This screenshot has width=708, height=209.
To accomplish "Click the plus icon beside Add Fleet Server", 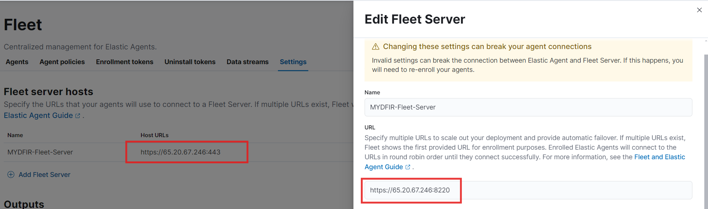I will click(x=11, y=174).
